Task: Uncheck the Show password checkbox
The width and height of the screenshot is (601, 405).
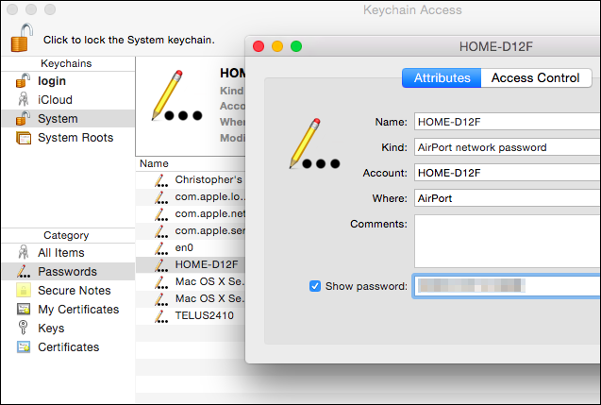Action: [x=315, y=286]
